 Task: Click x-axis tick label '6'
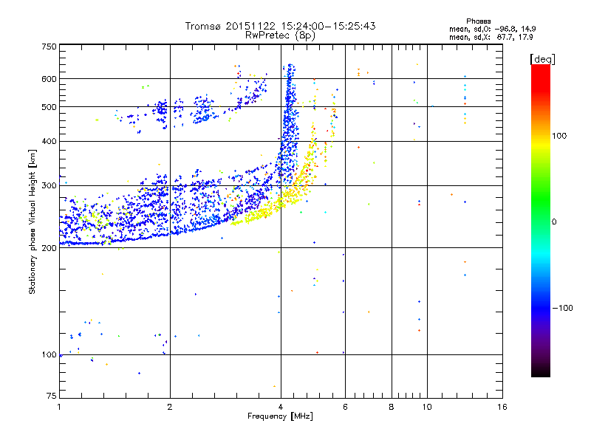[345, 407]
